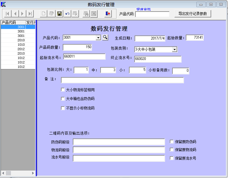Click the 生成日期 date field
The width and height of the screenshot is (228, 178).
point(150,38)
